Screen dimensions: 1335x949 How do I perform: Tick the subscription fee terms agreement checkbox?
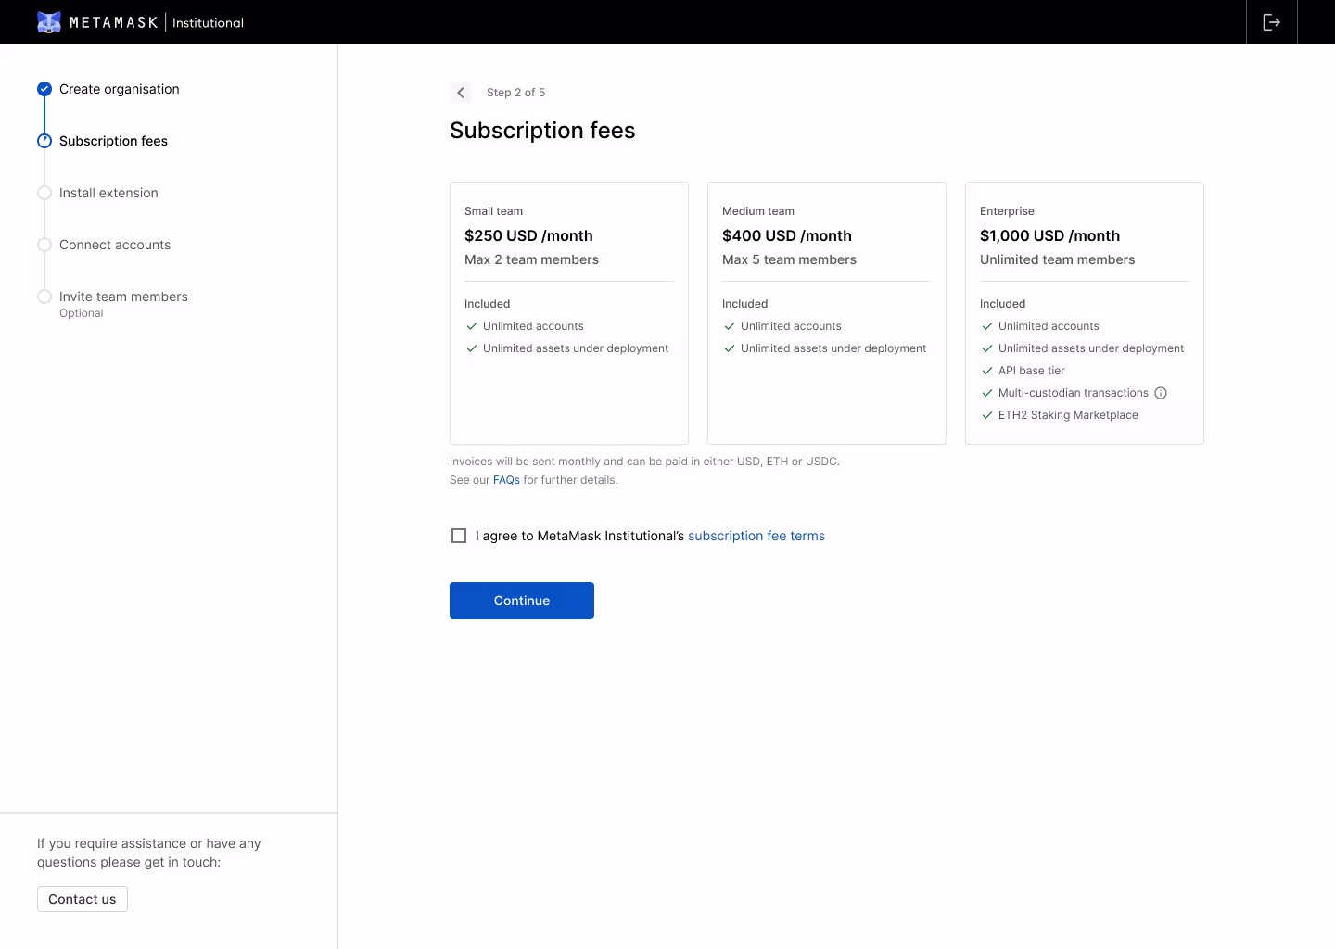[459, 536]
